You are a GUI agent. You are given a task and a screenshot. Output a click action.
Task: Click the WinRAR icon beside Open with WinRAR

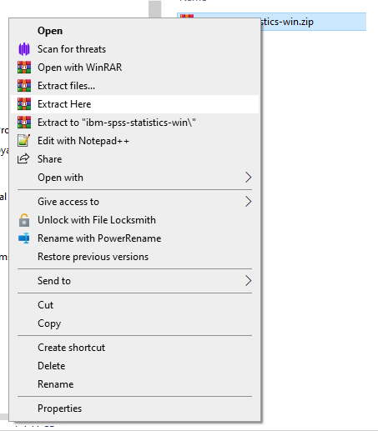click(24, 68)
